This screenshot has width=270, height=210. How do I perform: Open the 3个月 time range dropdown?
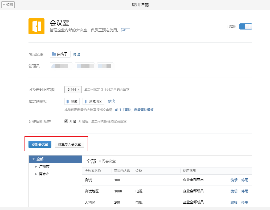click(x=73, y=90)
